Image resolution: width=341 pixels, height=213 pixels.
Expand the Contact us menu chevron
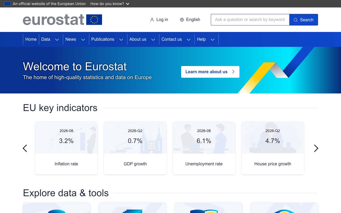pos(189,40)
